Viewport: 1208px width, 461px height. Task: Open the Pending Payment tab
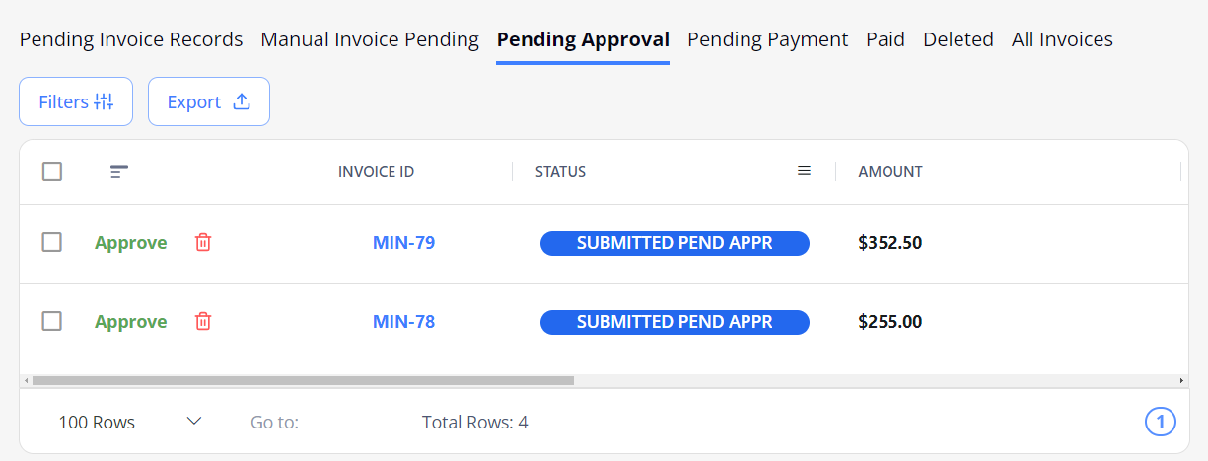point(767,39)
